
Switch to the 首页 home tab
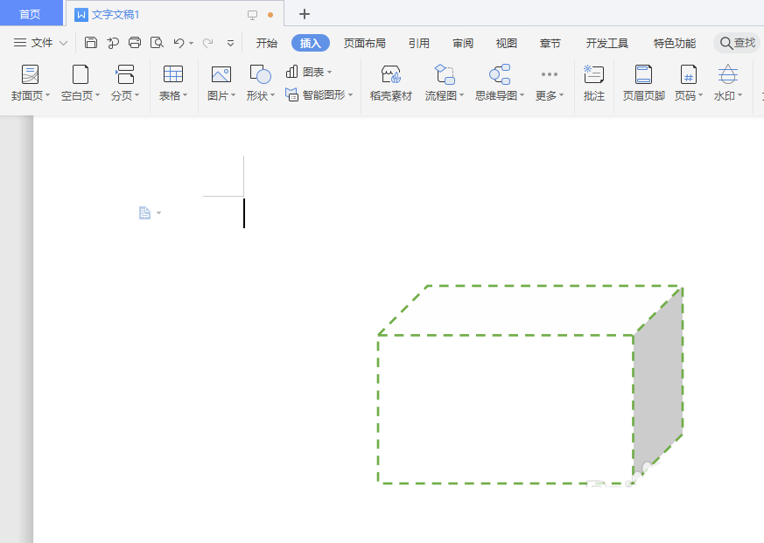(x=31, y=13)
